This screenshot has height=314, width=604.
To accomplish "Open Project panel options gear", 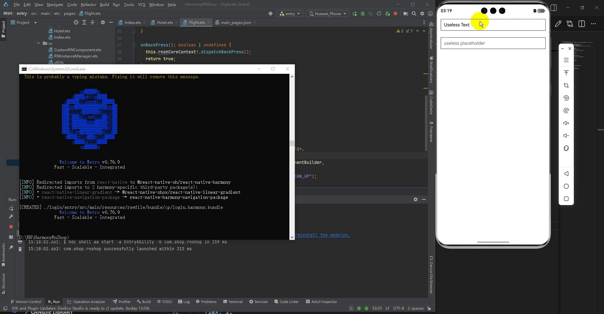I will click(103, 22).
